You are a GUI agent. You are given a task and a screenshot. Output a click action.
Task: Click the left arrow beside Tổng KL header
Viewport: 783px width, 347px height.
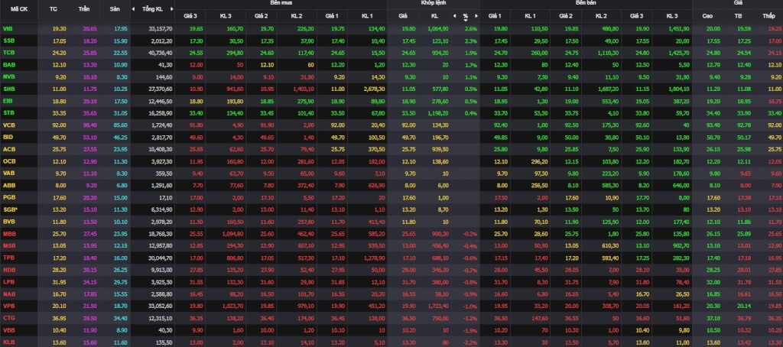pyautogui.click(x=133, y=9)
